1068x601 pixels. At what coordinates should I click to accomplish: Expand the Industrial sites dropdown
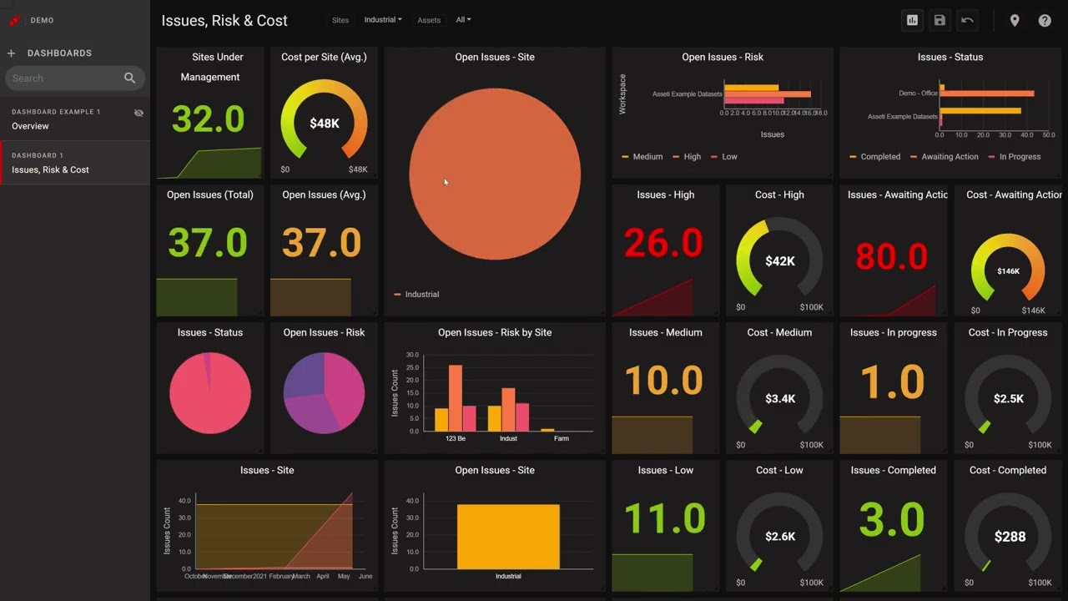(x=383, y=20)
